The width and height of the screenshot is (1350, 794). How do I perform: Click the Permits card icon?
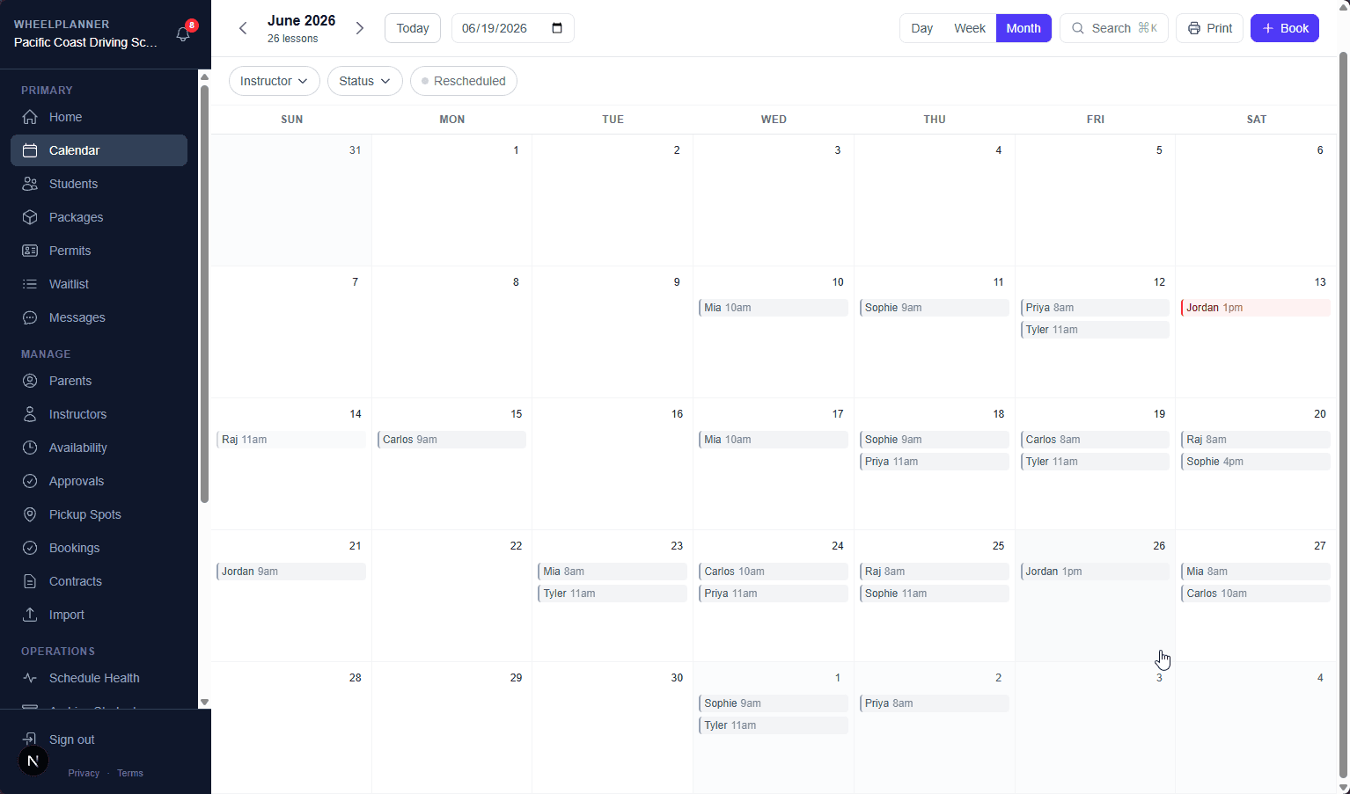(x=30, y=251)
